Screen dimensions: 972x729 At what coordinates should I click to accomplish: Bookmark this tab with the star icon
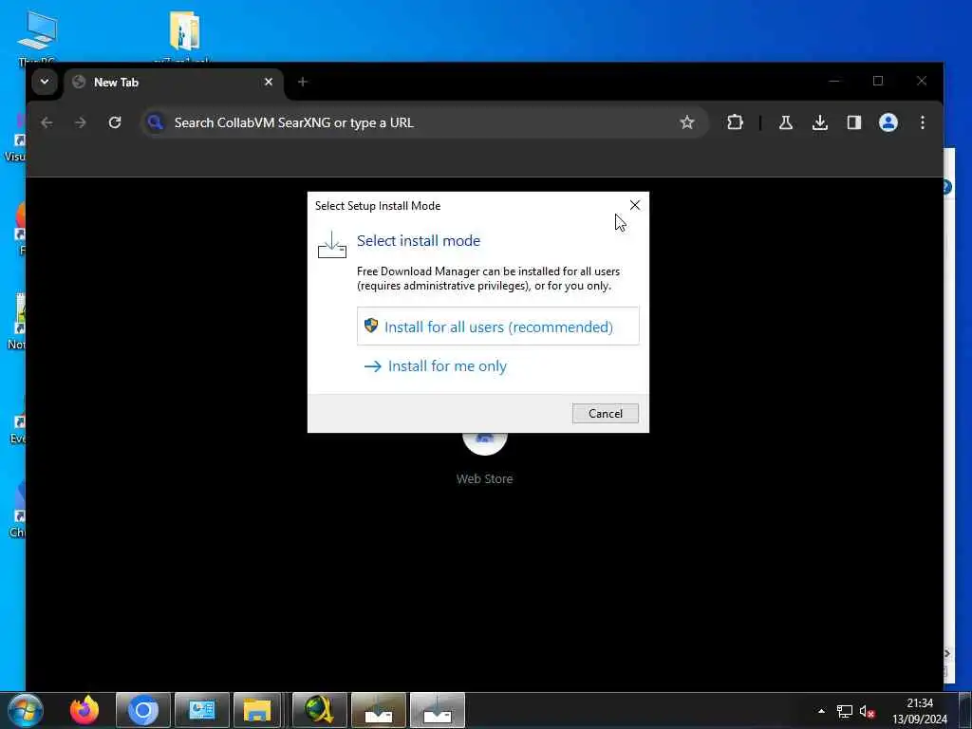tap(687, 122)
